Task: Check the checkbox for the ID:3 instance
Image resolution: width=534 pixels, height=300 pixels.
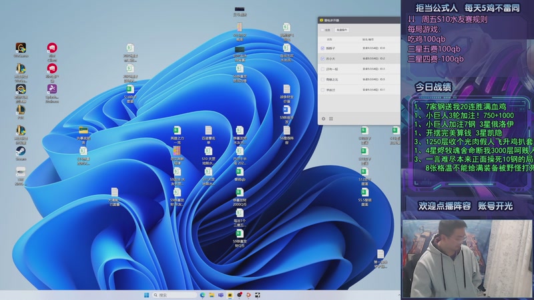Action: coord(322,69)
